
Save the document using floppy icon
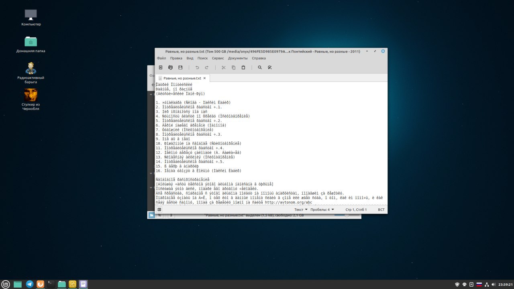click(x=180, y=67)
